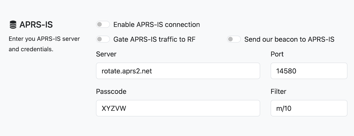Click the "Server" field label
354x136 pixels.
106,54
